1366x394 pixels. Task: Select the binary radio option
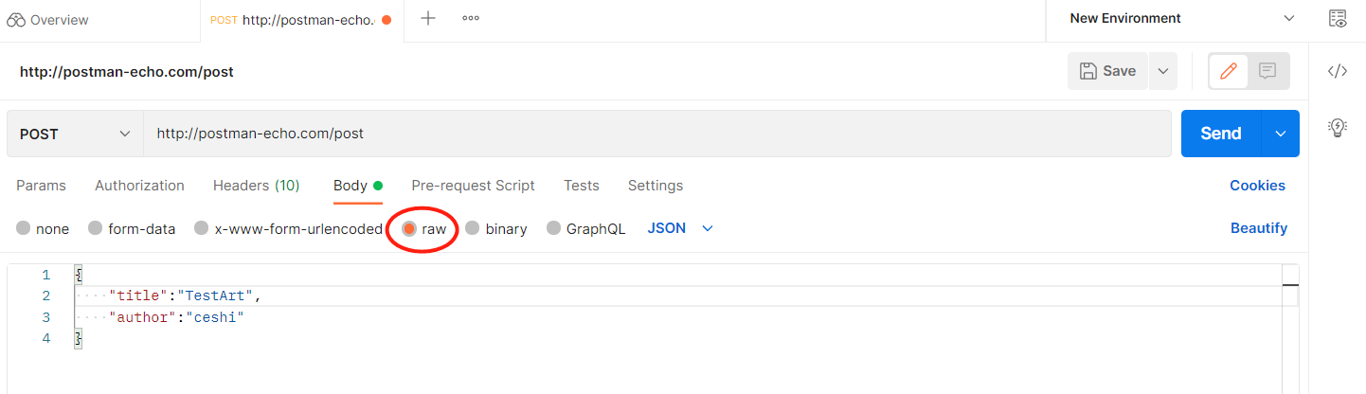click(473, 228)
